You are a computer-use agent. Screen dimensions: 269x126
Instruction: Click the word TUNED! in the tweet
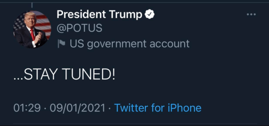pos(89,75)
